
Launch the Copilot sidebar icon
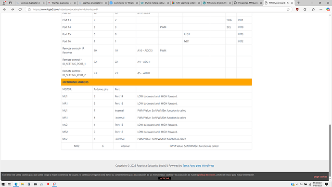click(328, 9)
